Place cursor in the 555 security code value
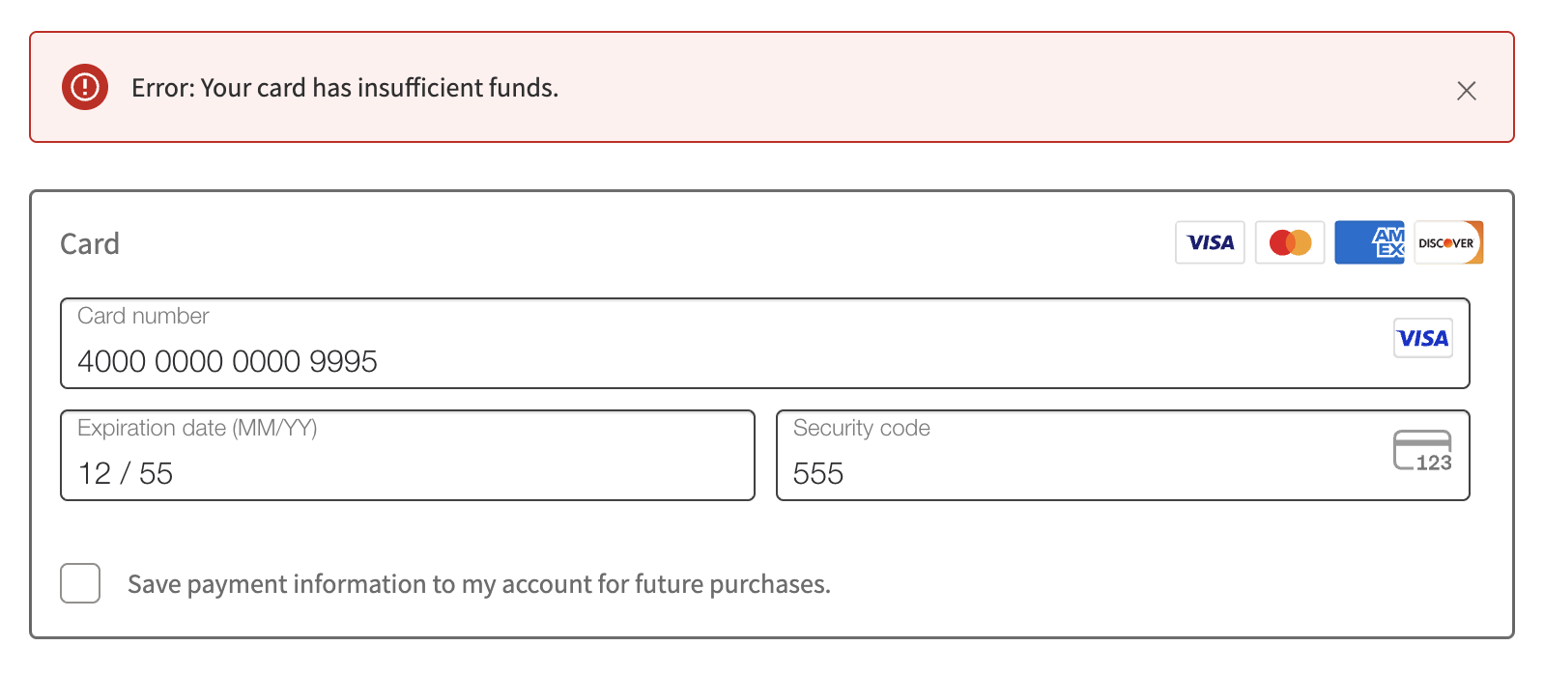The width and height of the screenshot is (1544, 674). click(818, 473)
